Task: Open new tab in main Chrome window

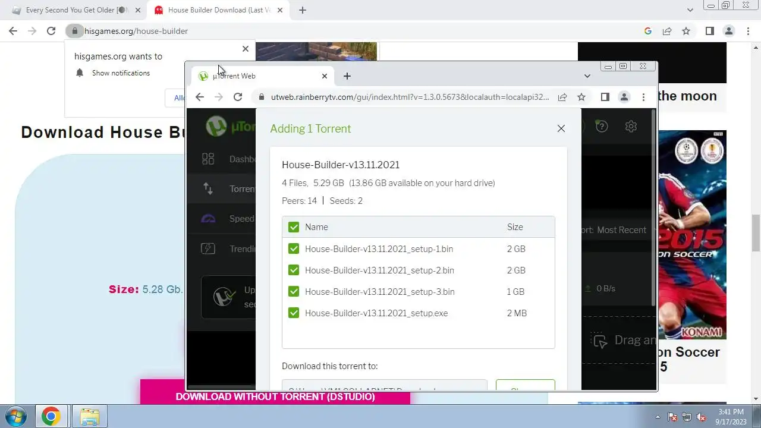Action: [x=303, y=10]
